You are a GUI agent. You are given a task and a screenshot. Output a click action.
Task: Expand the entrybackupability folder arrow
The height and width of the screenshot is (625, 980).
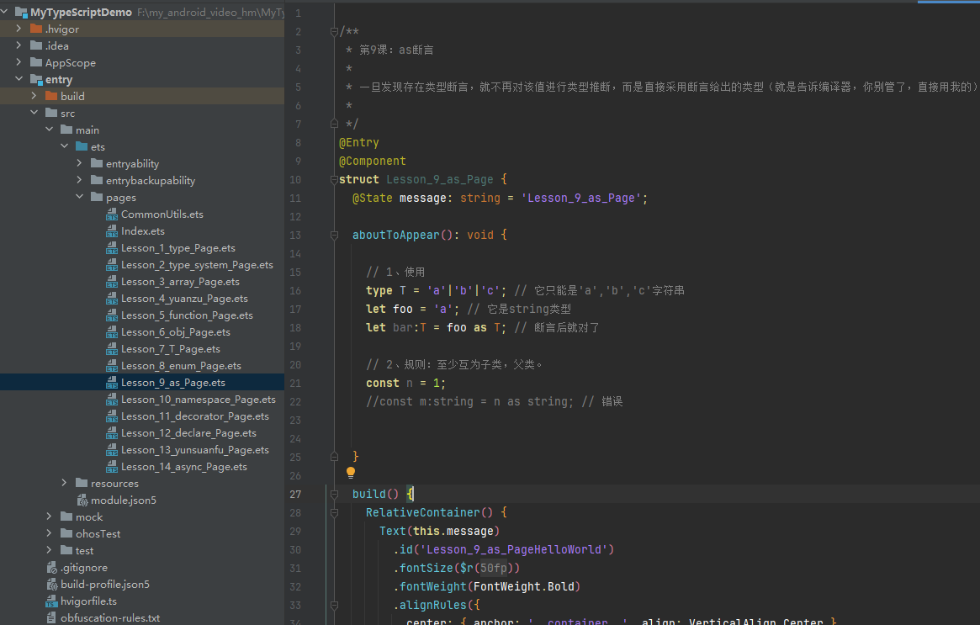click(x=79, y=180)
